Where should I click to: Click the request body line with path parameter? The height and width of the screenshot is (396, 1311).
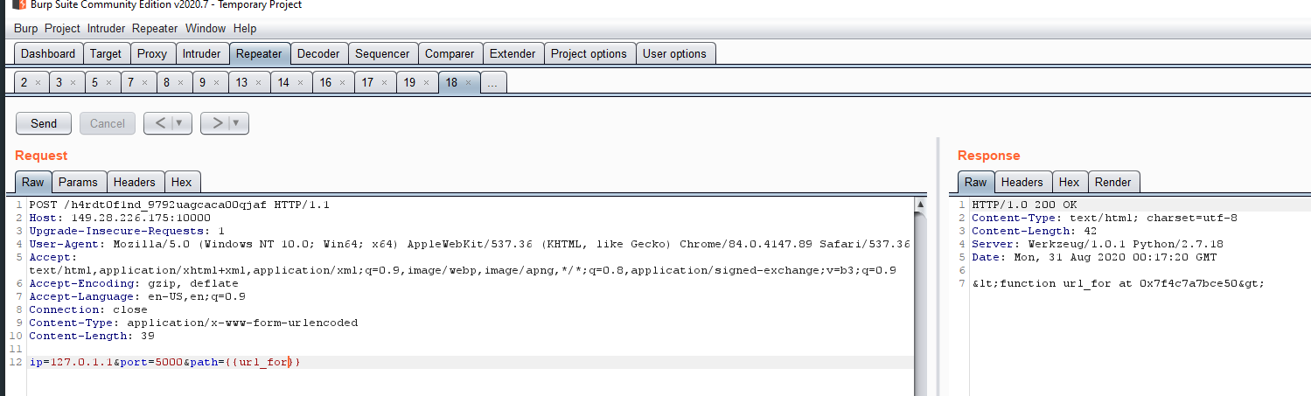coord(164,362)
